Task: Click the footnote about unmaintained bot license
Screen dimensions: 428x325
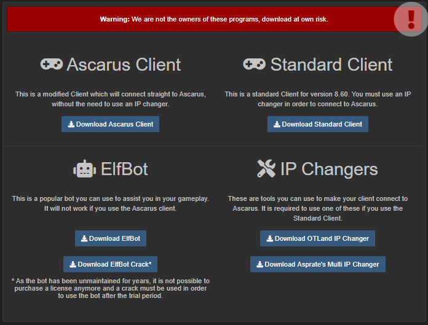Action: click(110, 288)
